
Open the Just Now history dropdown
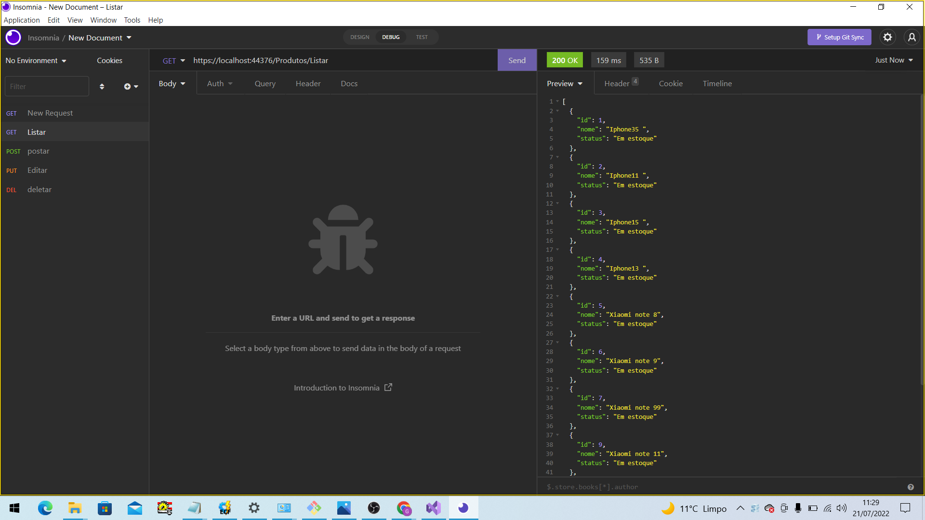click(894, 60)
